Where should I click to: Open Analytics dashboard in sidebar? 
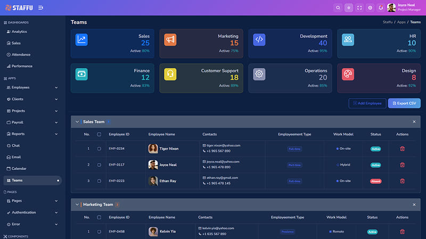17,32
